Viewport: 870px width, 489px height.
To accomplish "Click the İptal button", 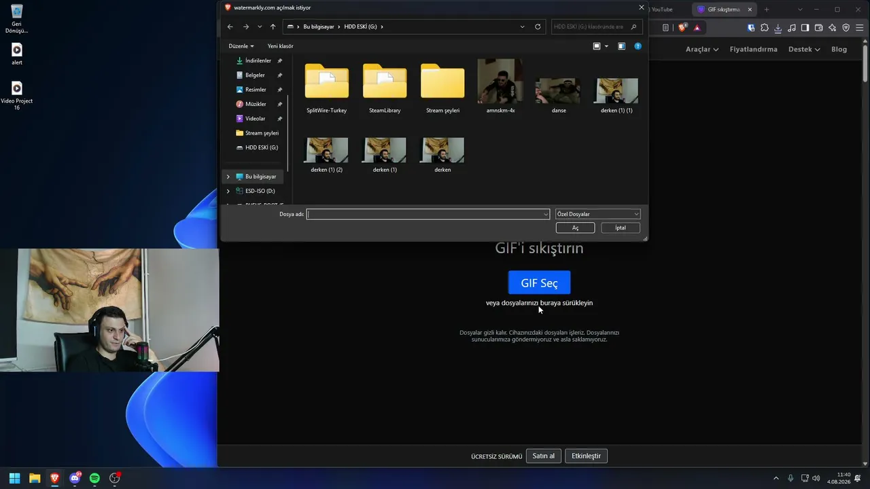I will pyautogui.click(x=621, y=228).
